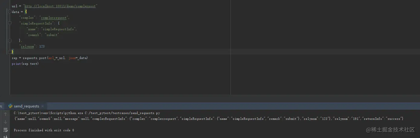420x138 pixels.
Task: Close the send_requests run tab
Action: click(x=43, y=106)
